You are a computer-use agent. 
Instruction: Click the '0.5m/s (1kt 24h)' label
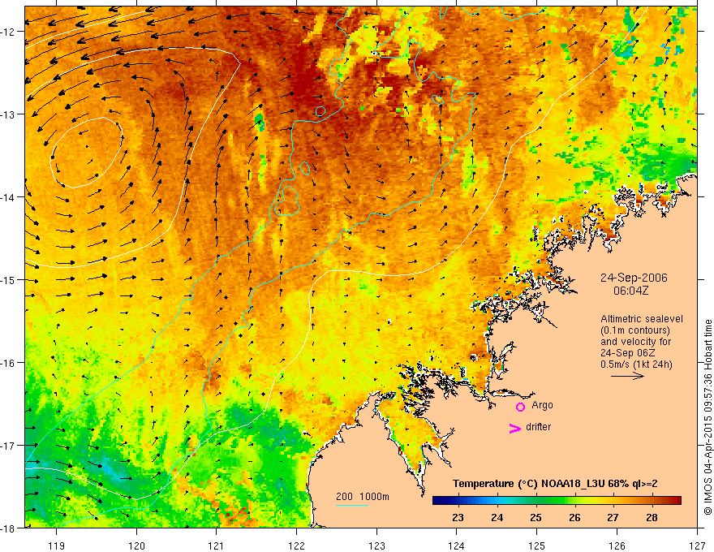(x=636, y=364)
